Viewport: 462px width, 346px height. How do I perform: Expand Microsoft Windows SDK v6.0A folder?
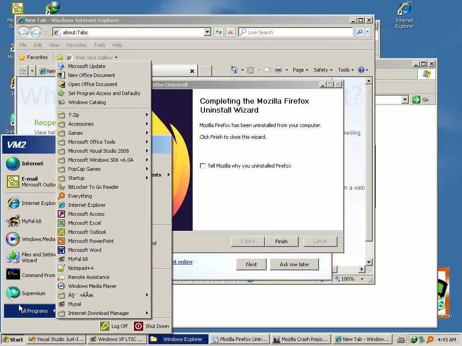click(x=104, y=160)
